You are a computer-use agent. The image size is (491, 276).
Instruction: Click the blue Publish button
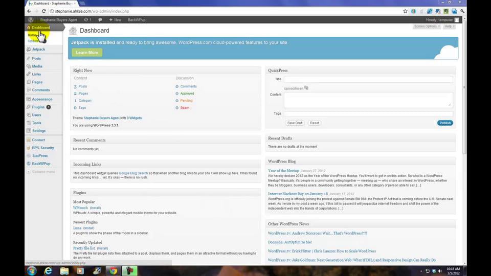[445, 123]
